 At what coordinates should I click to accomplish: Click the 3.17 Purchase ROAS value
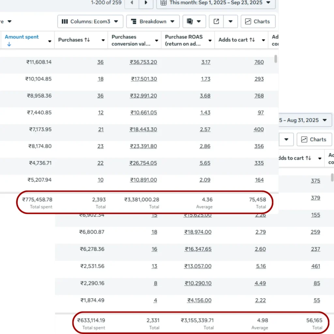[x=206, y=62]
